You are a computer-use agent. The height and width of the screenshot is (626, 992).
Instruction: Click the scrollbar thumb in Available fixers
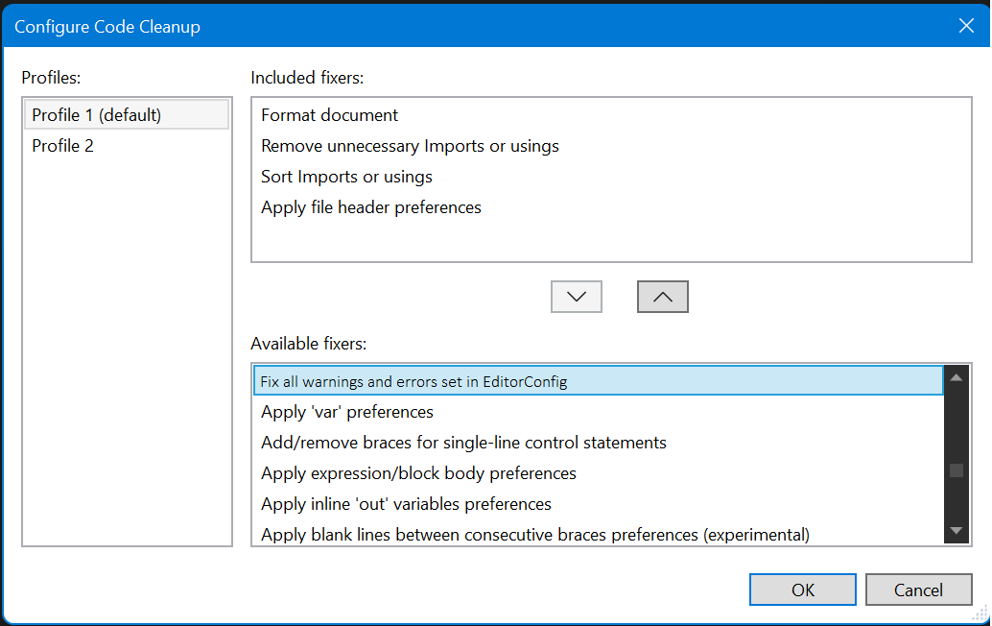(956, 470)
